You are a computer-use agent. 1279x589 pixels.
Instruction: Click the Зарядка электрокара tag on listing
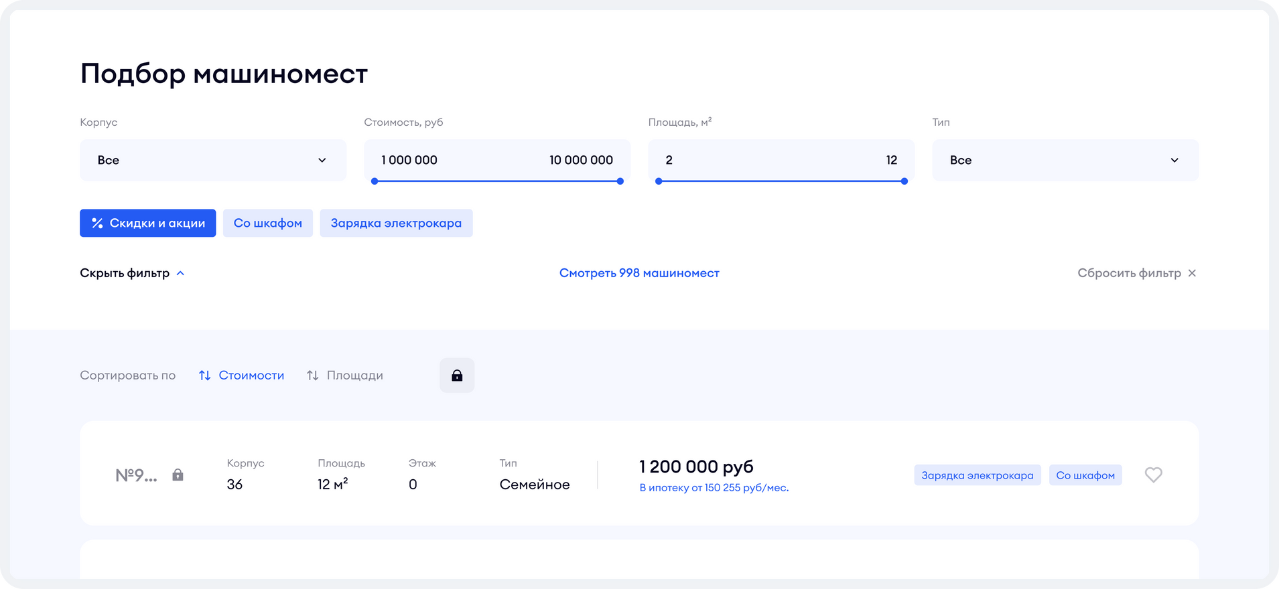[x=977, y=475]
